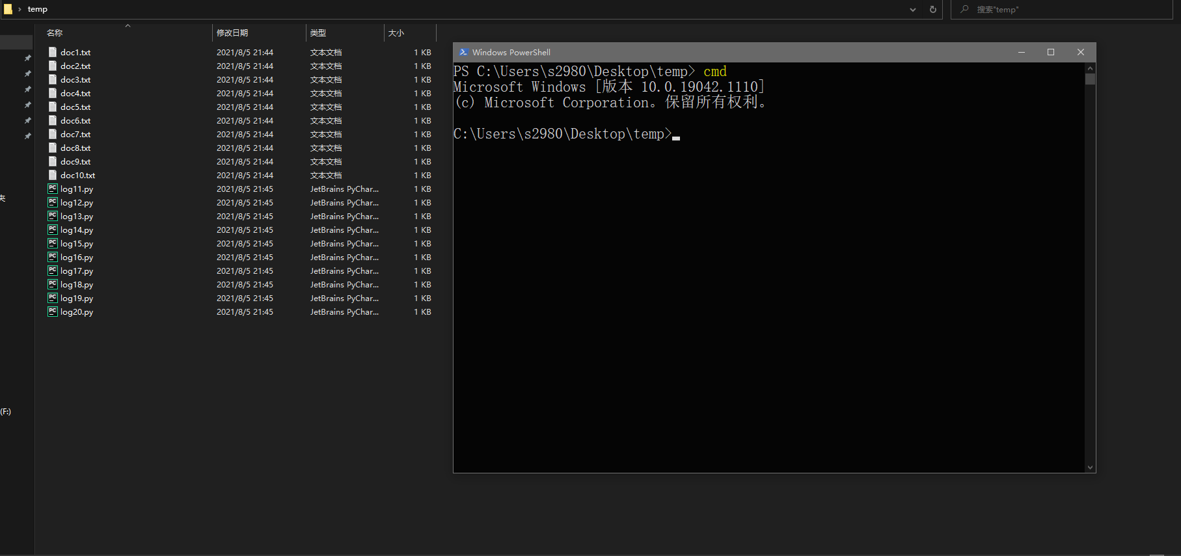Select the PyCharm icon of log20.py
This screenshot has height=556, width=1181.
tap(53, 311)
